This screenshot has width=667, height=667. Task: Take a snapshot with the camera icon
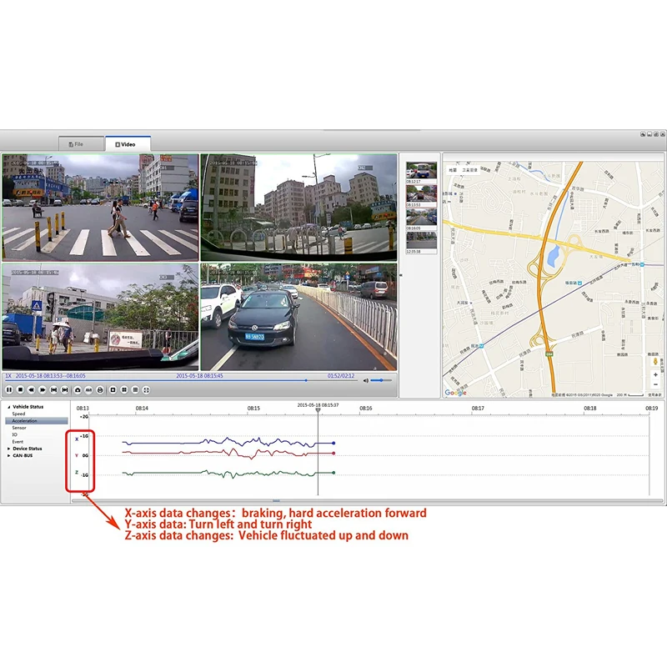[78, 389]
